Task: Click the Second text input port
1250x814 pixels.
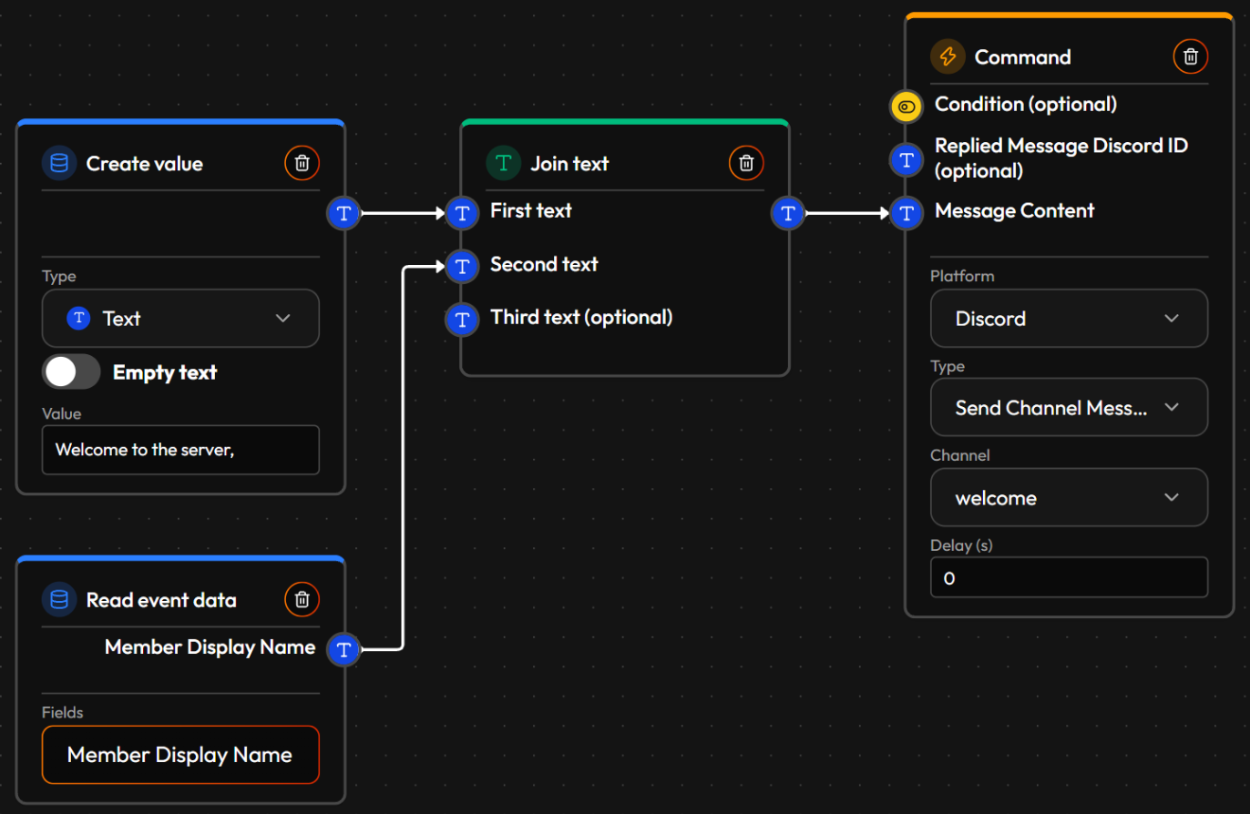Action: pos(463,266)
